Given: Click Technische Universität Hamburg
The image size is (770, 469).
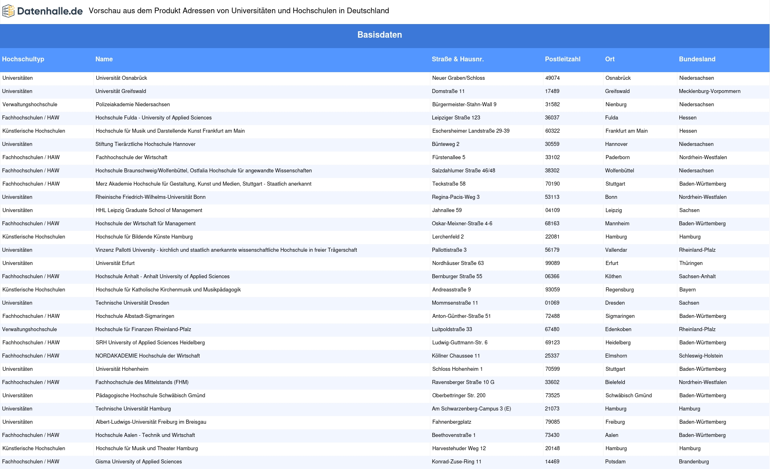Looking at the screenshot, I should (133, 408).
